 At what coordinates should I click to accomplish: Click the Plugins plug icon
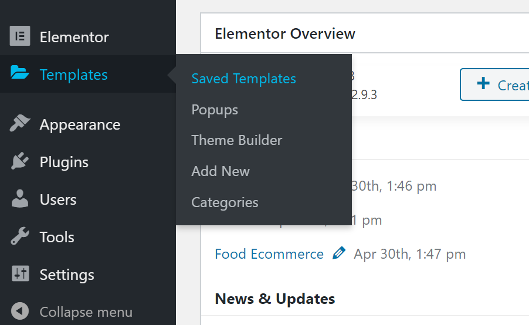pos(20,161)
